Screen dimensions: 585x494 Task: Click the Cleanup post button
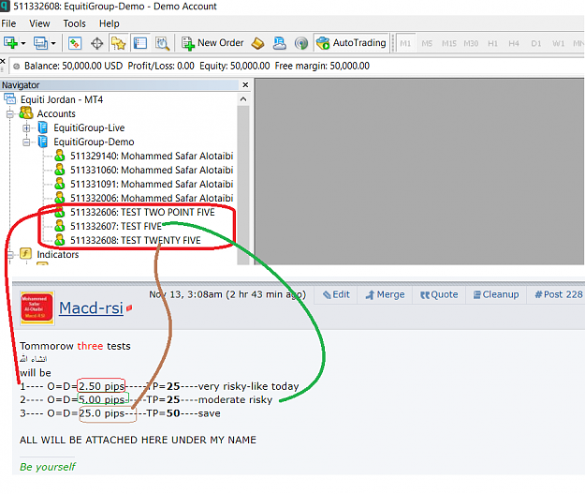(496, 295)
